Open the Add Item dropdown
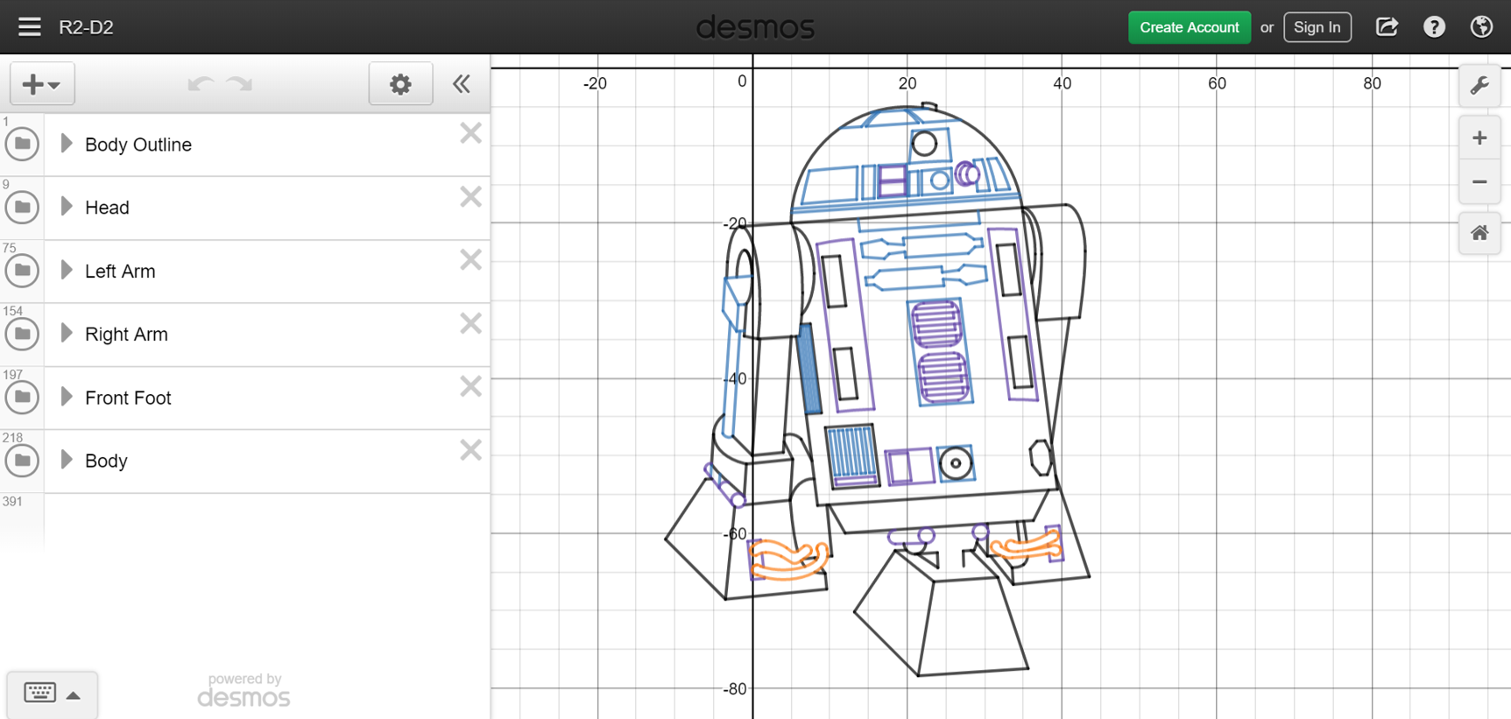Viewport: 1511px width, 719px height. click(41, 84)
